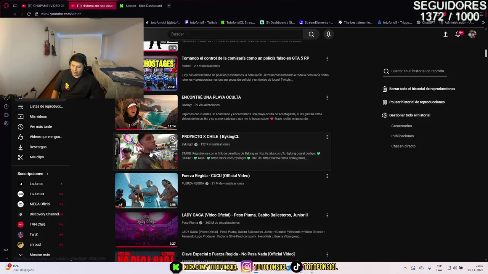The height and width of the screenshot is (274, 488).
Task: Open Opera sidebar history clock icon
Action: pos(6,107)
